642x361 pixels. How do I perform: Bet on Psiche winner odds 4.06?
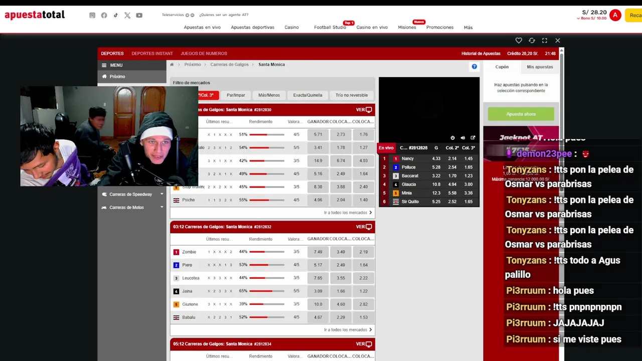[x=318, y=200]
